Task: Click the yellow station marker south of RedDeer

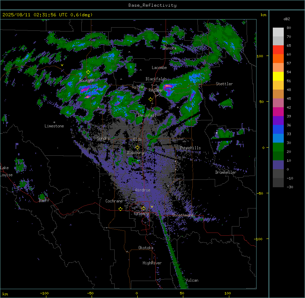Action: pyautogui.click(x=150, y=99)
